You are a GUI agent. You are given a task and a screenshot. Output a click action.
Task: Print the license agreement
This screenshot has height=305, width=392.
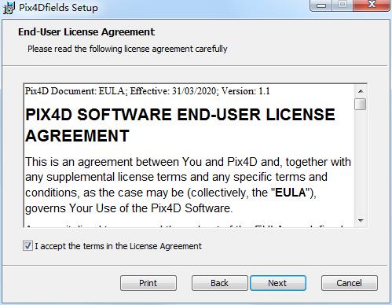[148, 283]
